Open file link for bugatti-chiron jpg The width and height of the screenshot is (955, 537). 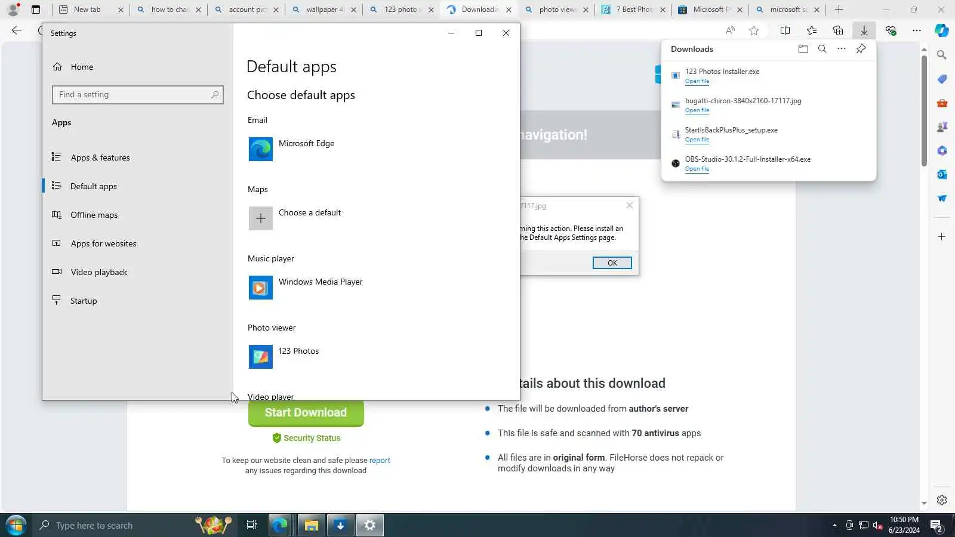(697, 110)
